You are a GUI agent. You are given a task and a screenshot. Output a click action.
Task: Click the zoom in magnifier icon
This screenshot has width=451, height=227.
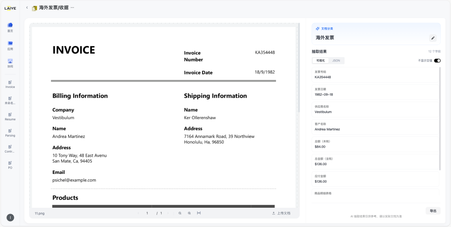click(x=189, y=213)
